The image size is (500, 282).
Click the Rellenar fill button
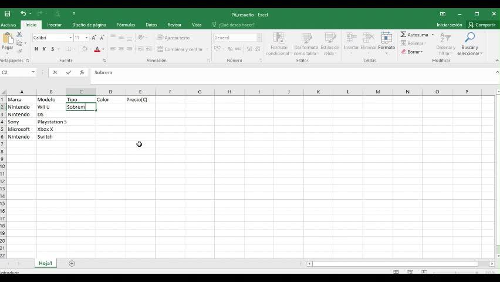pyautogui.click(x=412, y=43)
